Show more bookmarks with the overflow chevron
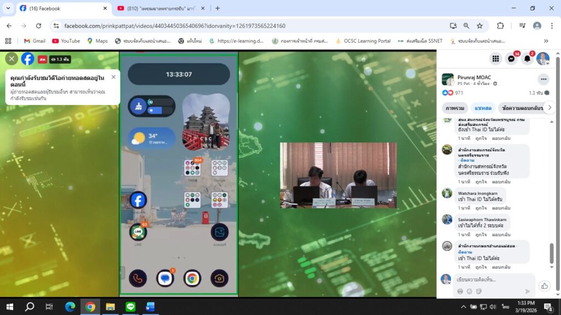This screenshot has height=315, width=561. (546, 41)
